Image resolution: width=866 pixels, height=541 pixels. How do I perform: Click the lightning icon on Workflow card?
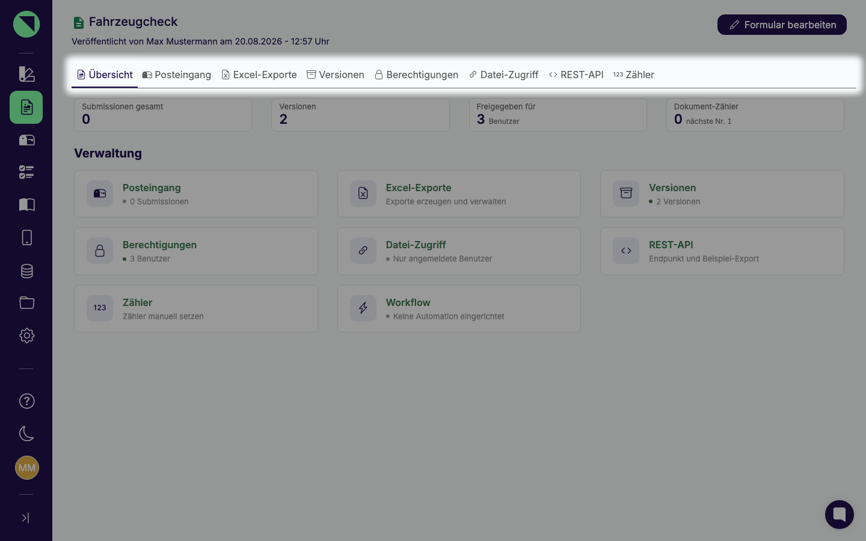pos(363,308)
